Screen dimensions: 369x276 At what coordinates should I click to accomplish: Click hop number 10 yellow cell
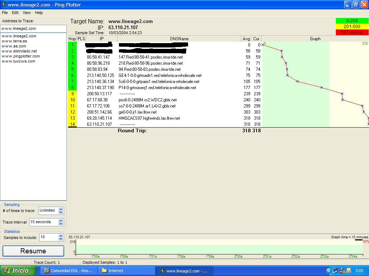pos(72,100)
